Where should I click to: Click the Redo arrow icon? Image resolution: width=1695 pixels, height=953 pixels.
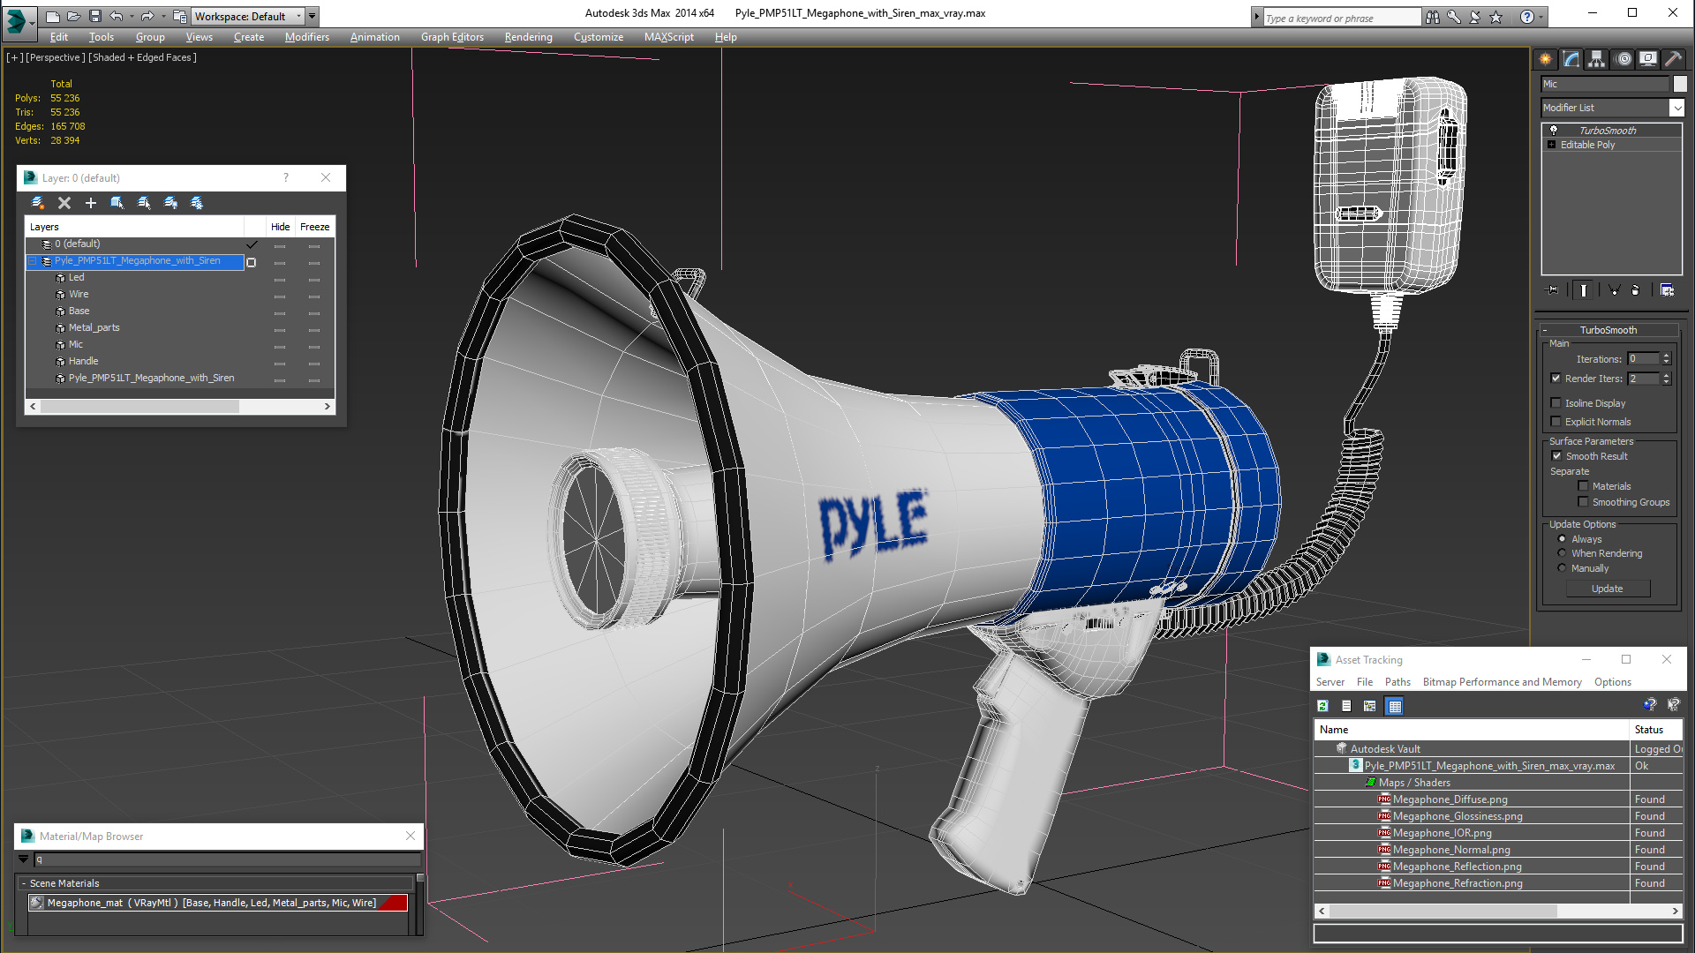click(x=147, y=16)
